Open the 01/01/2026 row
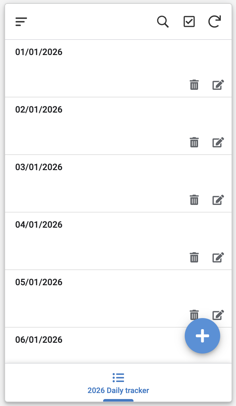 [39, 52]
